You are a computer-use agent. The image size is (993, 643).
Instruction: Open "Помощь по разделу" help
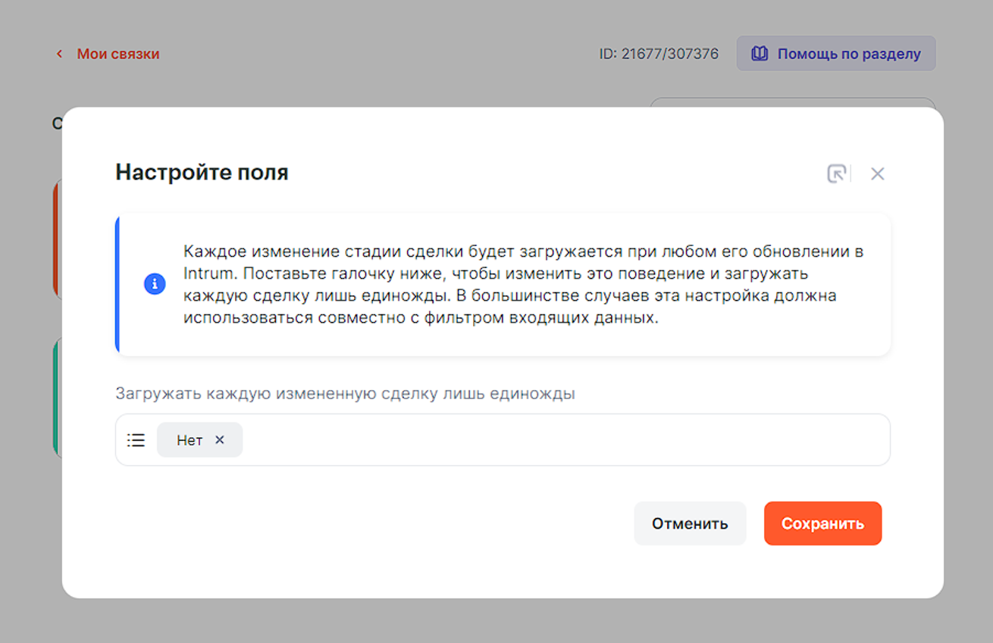coord(848,54)
